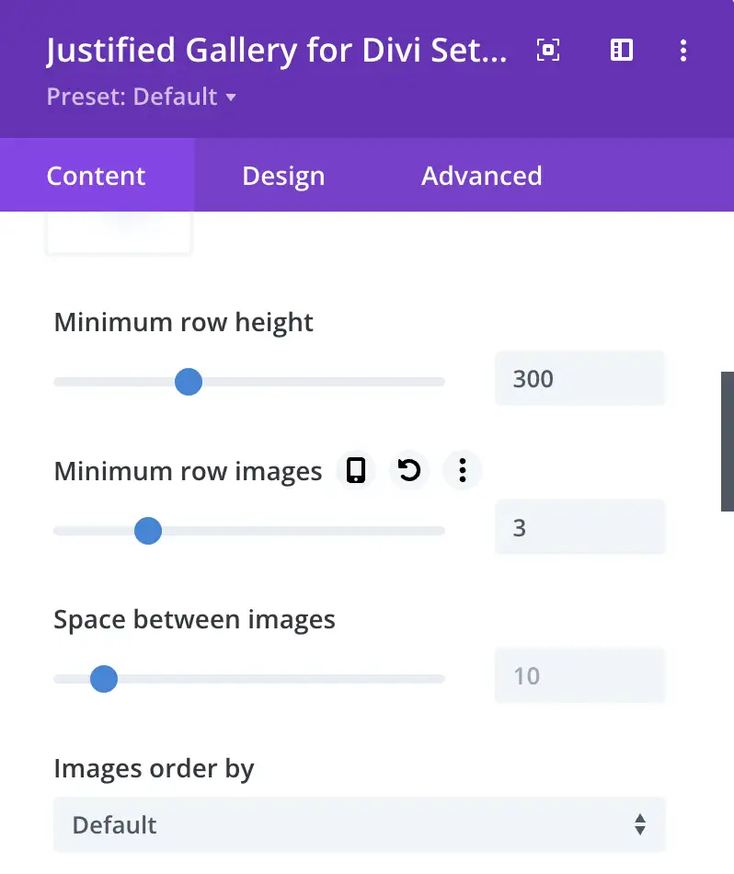Click the Space between images slider handle

tap(104, 679)
